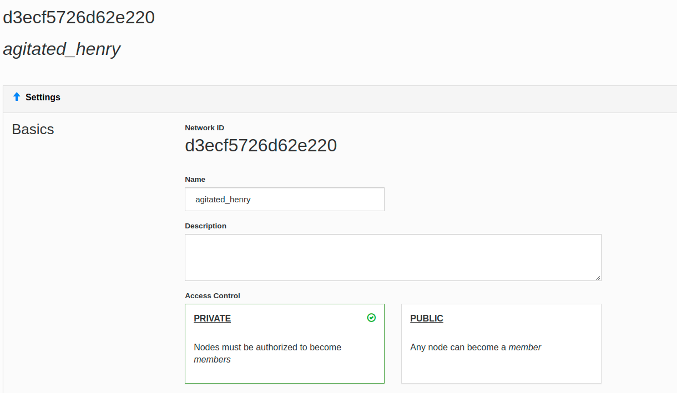Image resolution: width=677 pixels, height=393 pixels.
Task: Click the Network ID value under Basics
Action: click(261, 146)
